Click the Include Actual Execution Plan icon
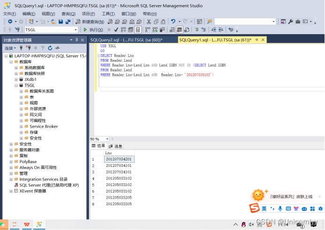This screenshot has height=230, width=325. point(148,30)
